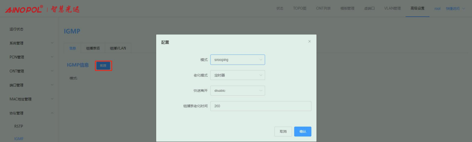The width and height of the screenshot is (472, 142).
Task: Expand the 快捷访问 dropdown
Action: tap(455, 8)
